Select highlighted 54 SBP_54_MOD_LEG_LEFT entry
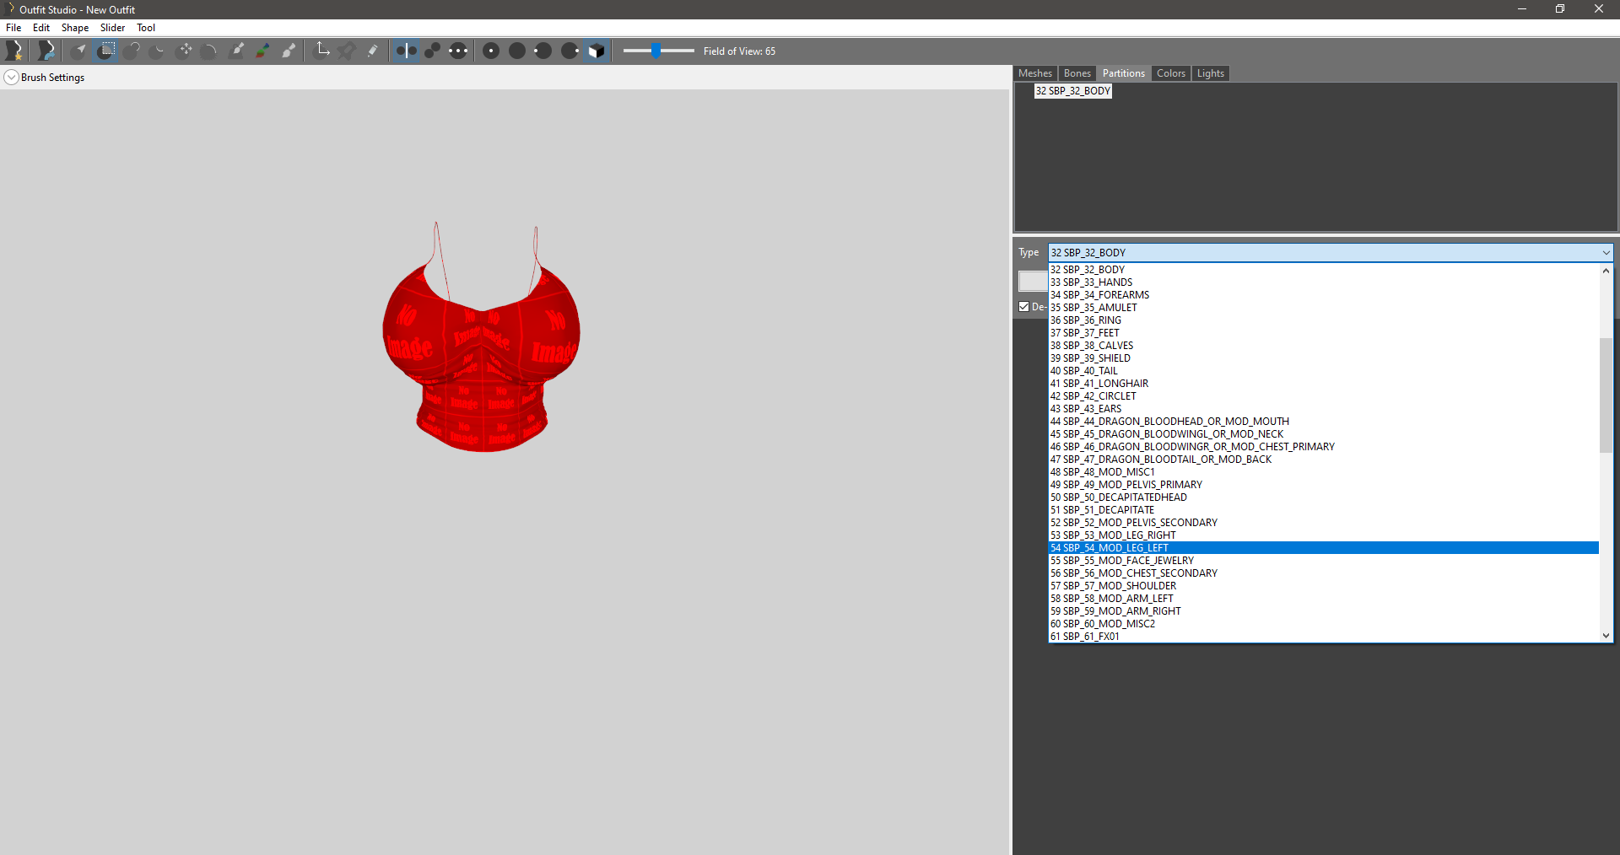Viewport: 1620px width, 855px height. click(x=1323, y=548)
